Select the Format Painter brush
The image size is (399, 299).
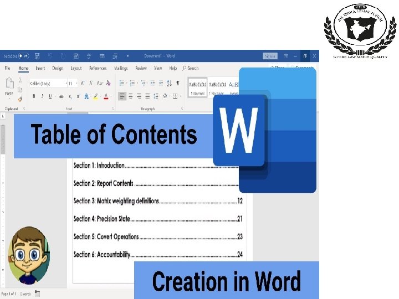pos(20,99)
